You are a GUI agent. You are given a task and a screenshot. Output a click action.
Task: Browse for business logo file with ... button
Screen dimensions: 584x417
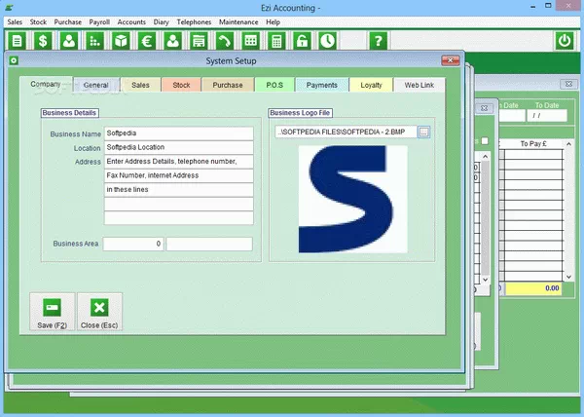coord(424,132)
